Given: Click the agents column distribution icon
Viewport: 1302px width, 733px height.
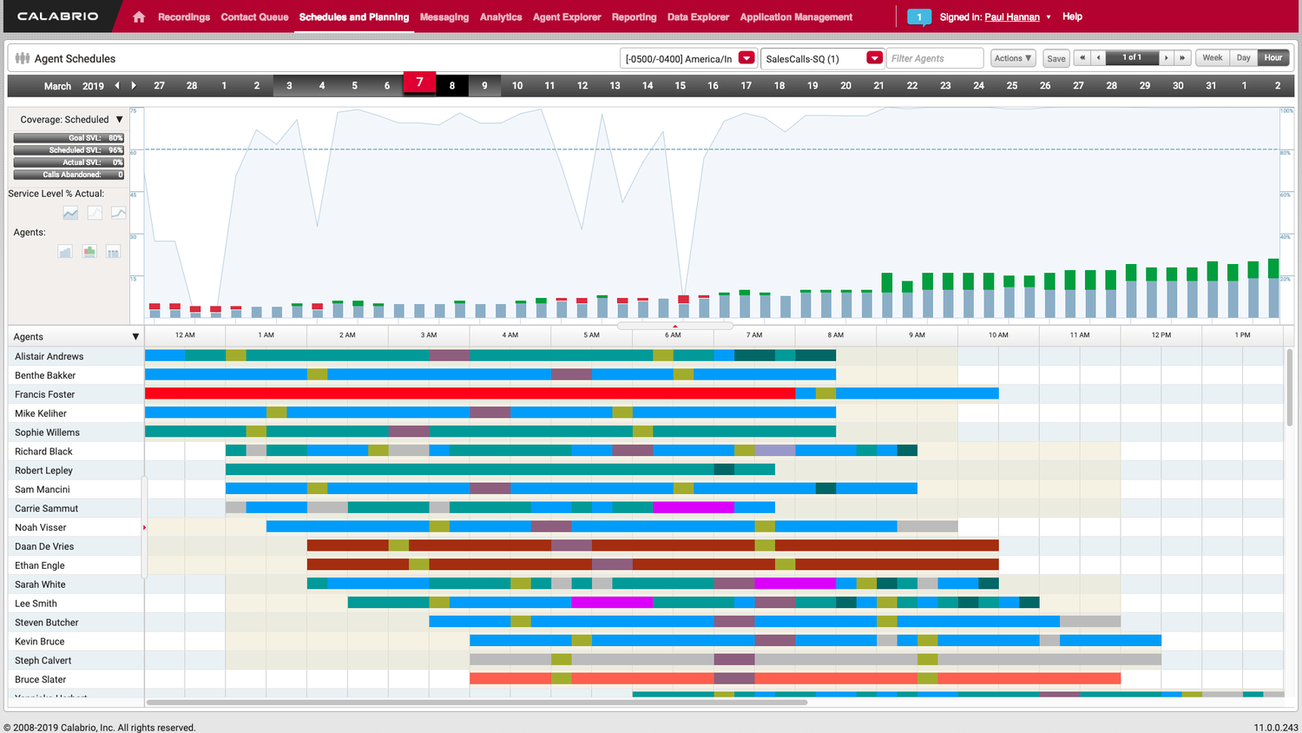Looking at the screenshot, I should coord(113,251).
